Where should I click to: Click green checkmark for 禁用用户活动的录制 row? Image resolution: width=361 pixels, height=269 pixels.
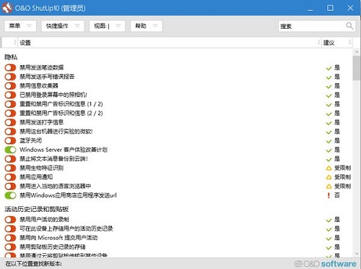(x=329, y=221)
